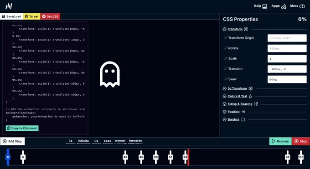The width and height of the screenshot is (310, 169).
Task: Click the eraser icon beside Translate
Action: pyautogui.click(x=226, y=68)
